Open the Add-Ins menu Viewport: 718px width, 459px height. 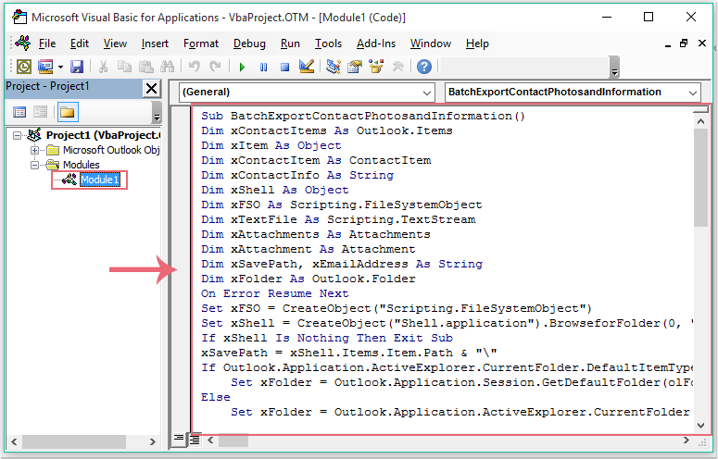pyautogui.click(x=376, y=43)
